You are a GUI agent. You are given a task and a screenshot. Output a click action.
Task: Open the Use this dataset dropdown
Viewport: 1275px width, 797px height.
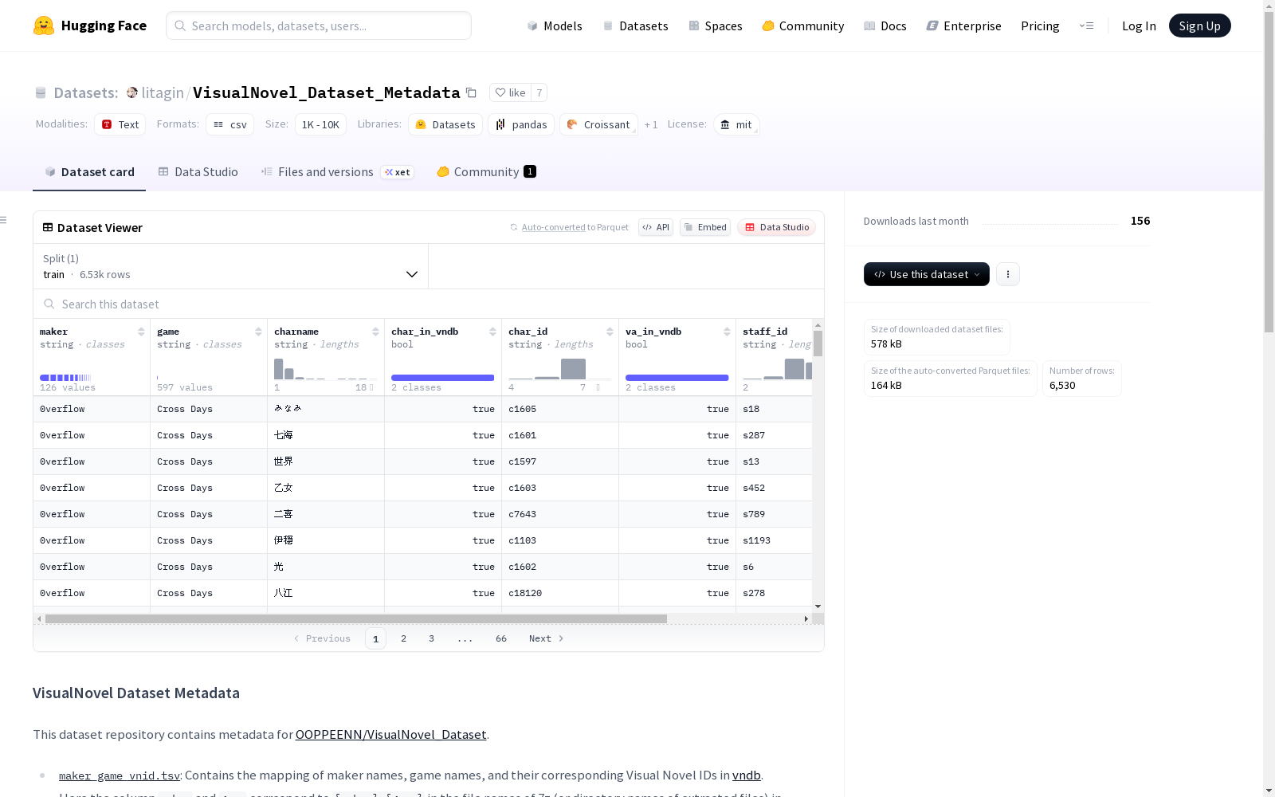pyautogui.click(x=927, y=274)
